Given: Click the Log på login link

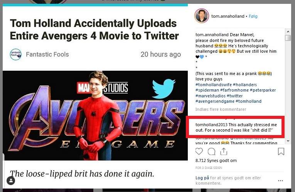Looking at the screenshot, I should point(202,178).
